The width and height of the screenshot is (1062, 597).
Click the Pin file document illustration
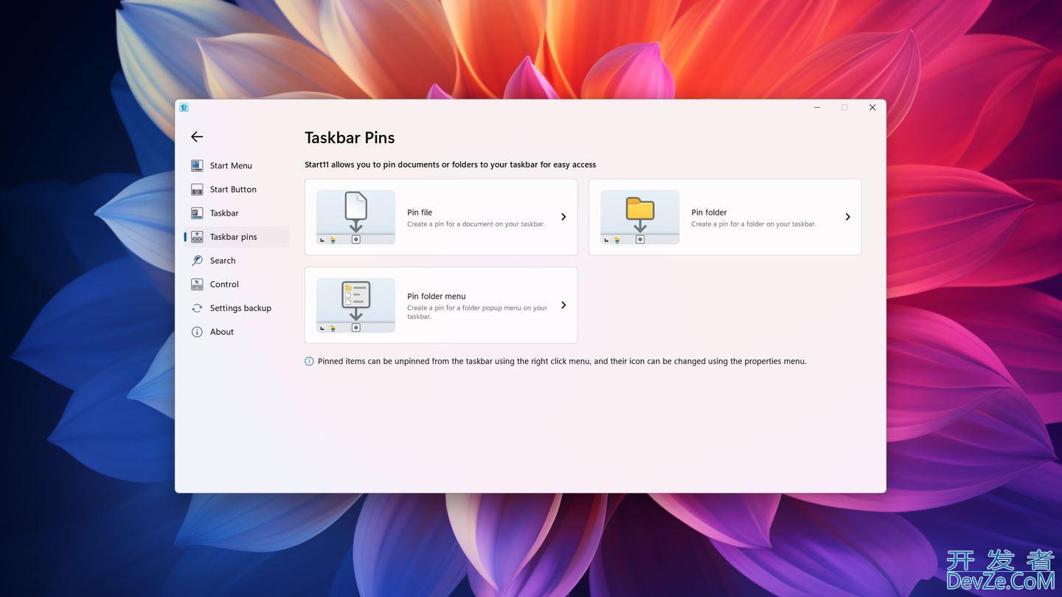[355, 217]
